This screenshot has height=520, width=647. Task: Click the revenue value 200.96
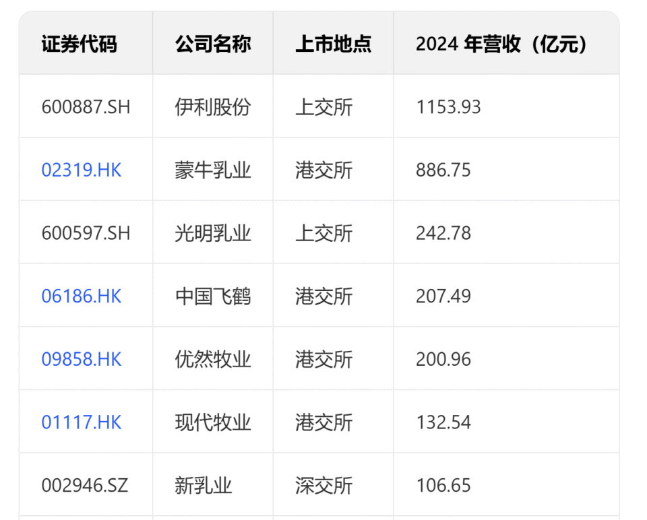(x=443, y=359)
